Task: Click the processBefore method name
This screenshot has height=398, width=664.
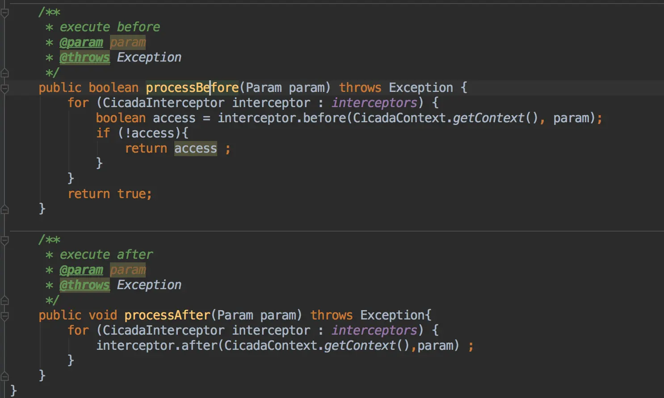Action: pyautogui.click(x=192, y=87)
